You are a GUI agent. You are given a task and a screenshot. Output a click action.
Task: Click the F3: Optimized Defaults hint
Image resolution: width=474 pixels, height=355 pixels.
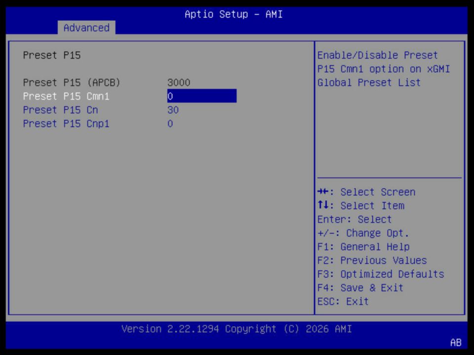(381, 274)
